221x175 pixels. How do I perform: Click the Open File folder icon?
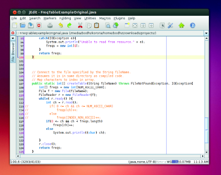(23, 25)
